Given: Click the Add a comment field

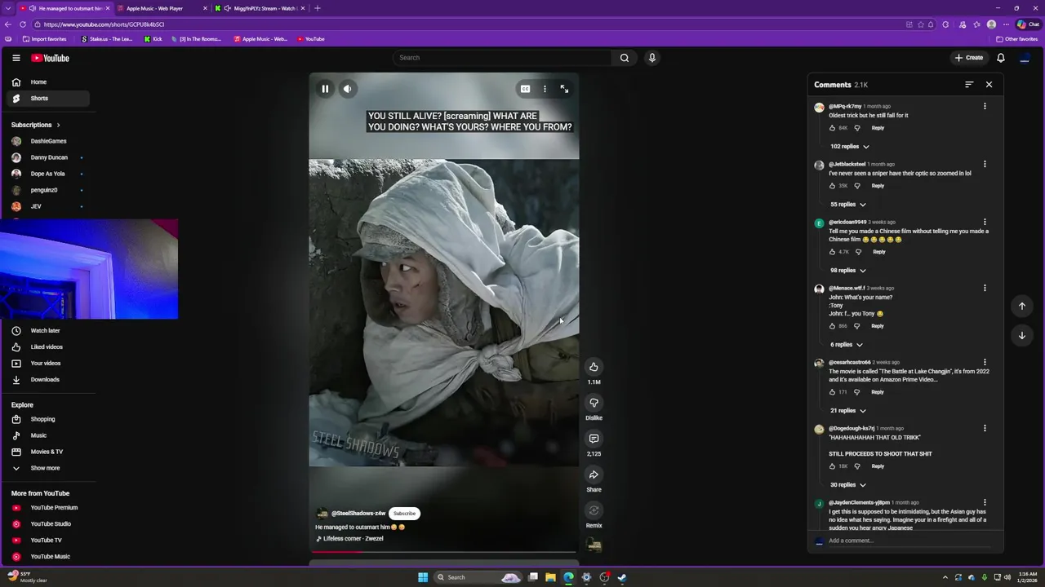Looking at the screenshot, I should click(x=910, y=541).
